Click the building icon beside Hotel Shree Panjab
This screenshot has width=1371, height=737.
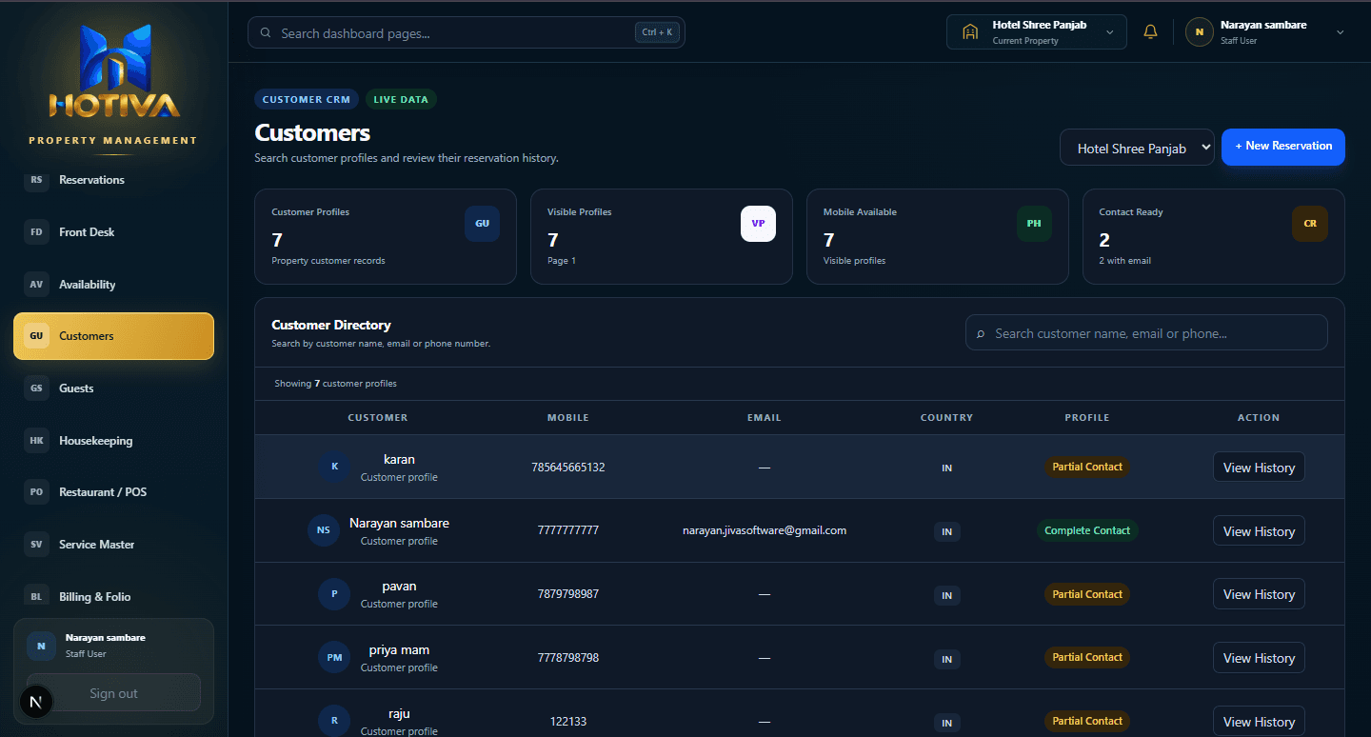coord(970,32)
